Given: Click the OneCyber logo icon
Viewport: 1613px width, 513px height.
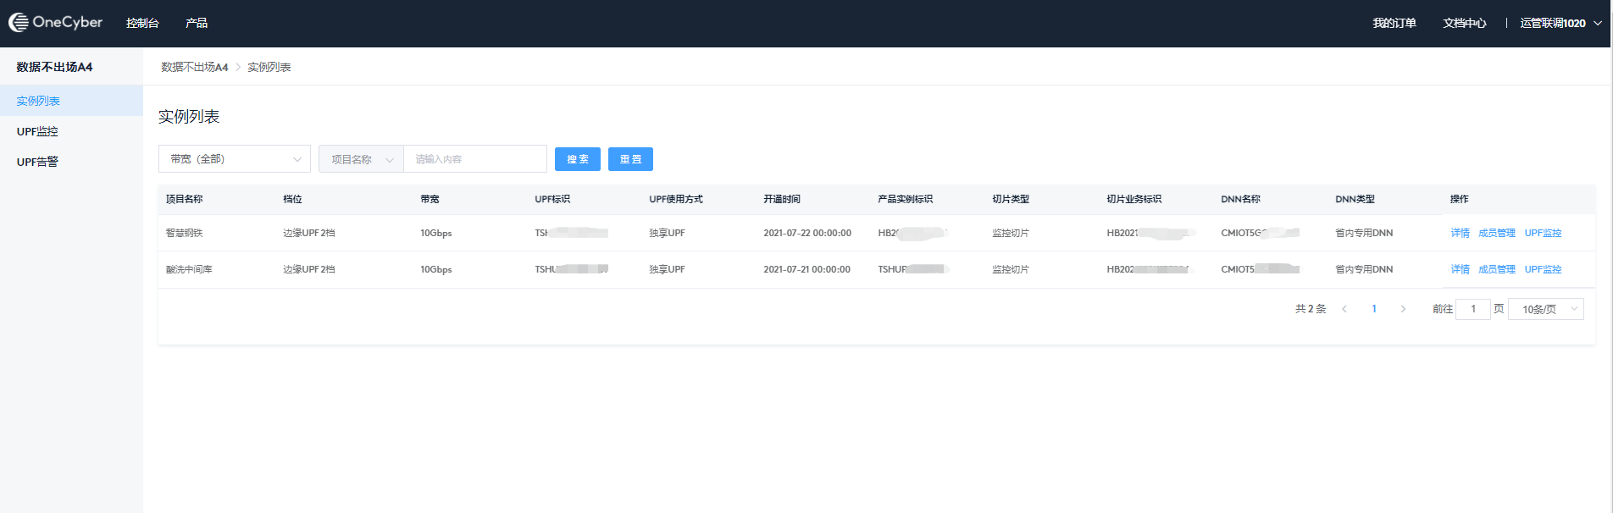Looking at the screenshot, I should 19,23.
